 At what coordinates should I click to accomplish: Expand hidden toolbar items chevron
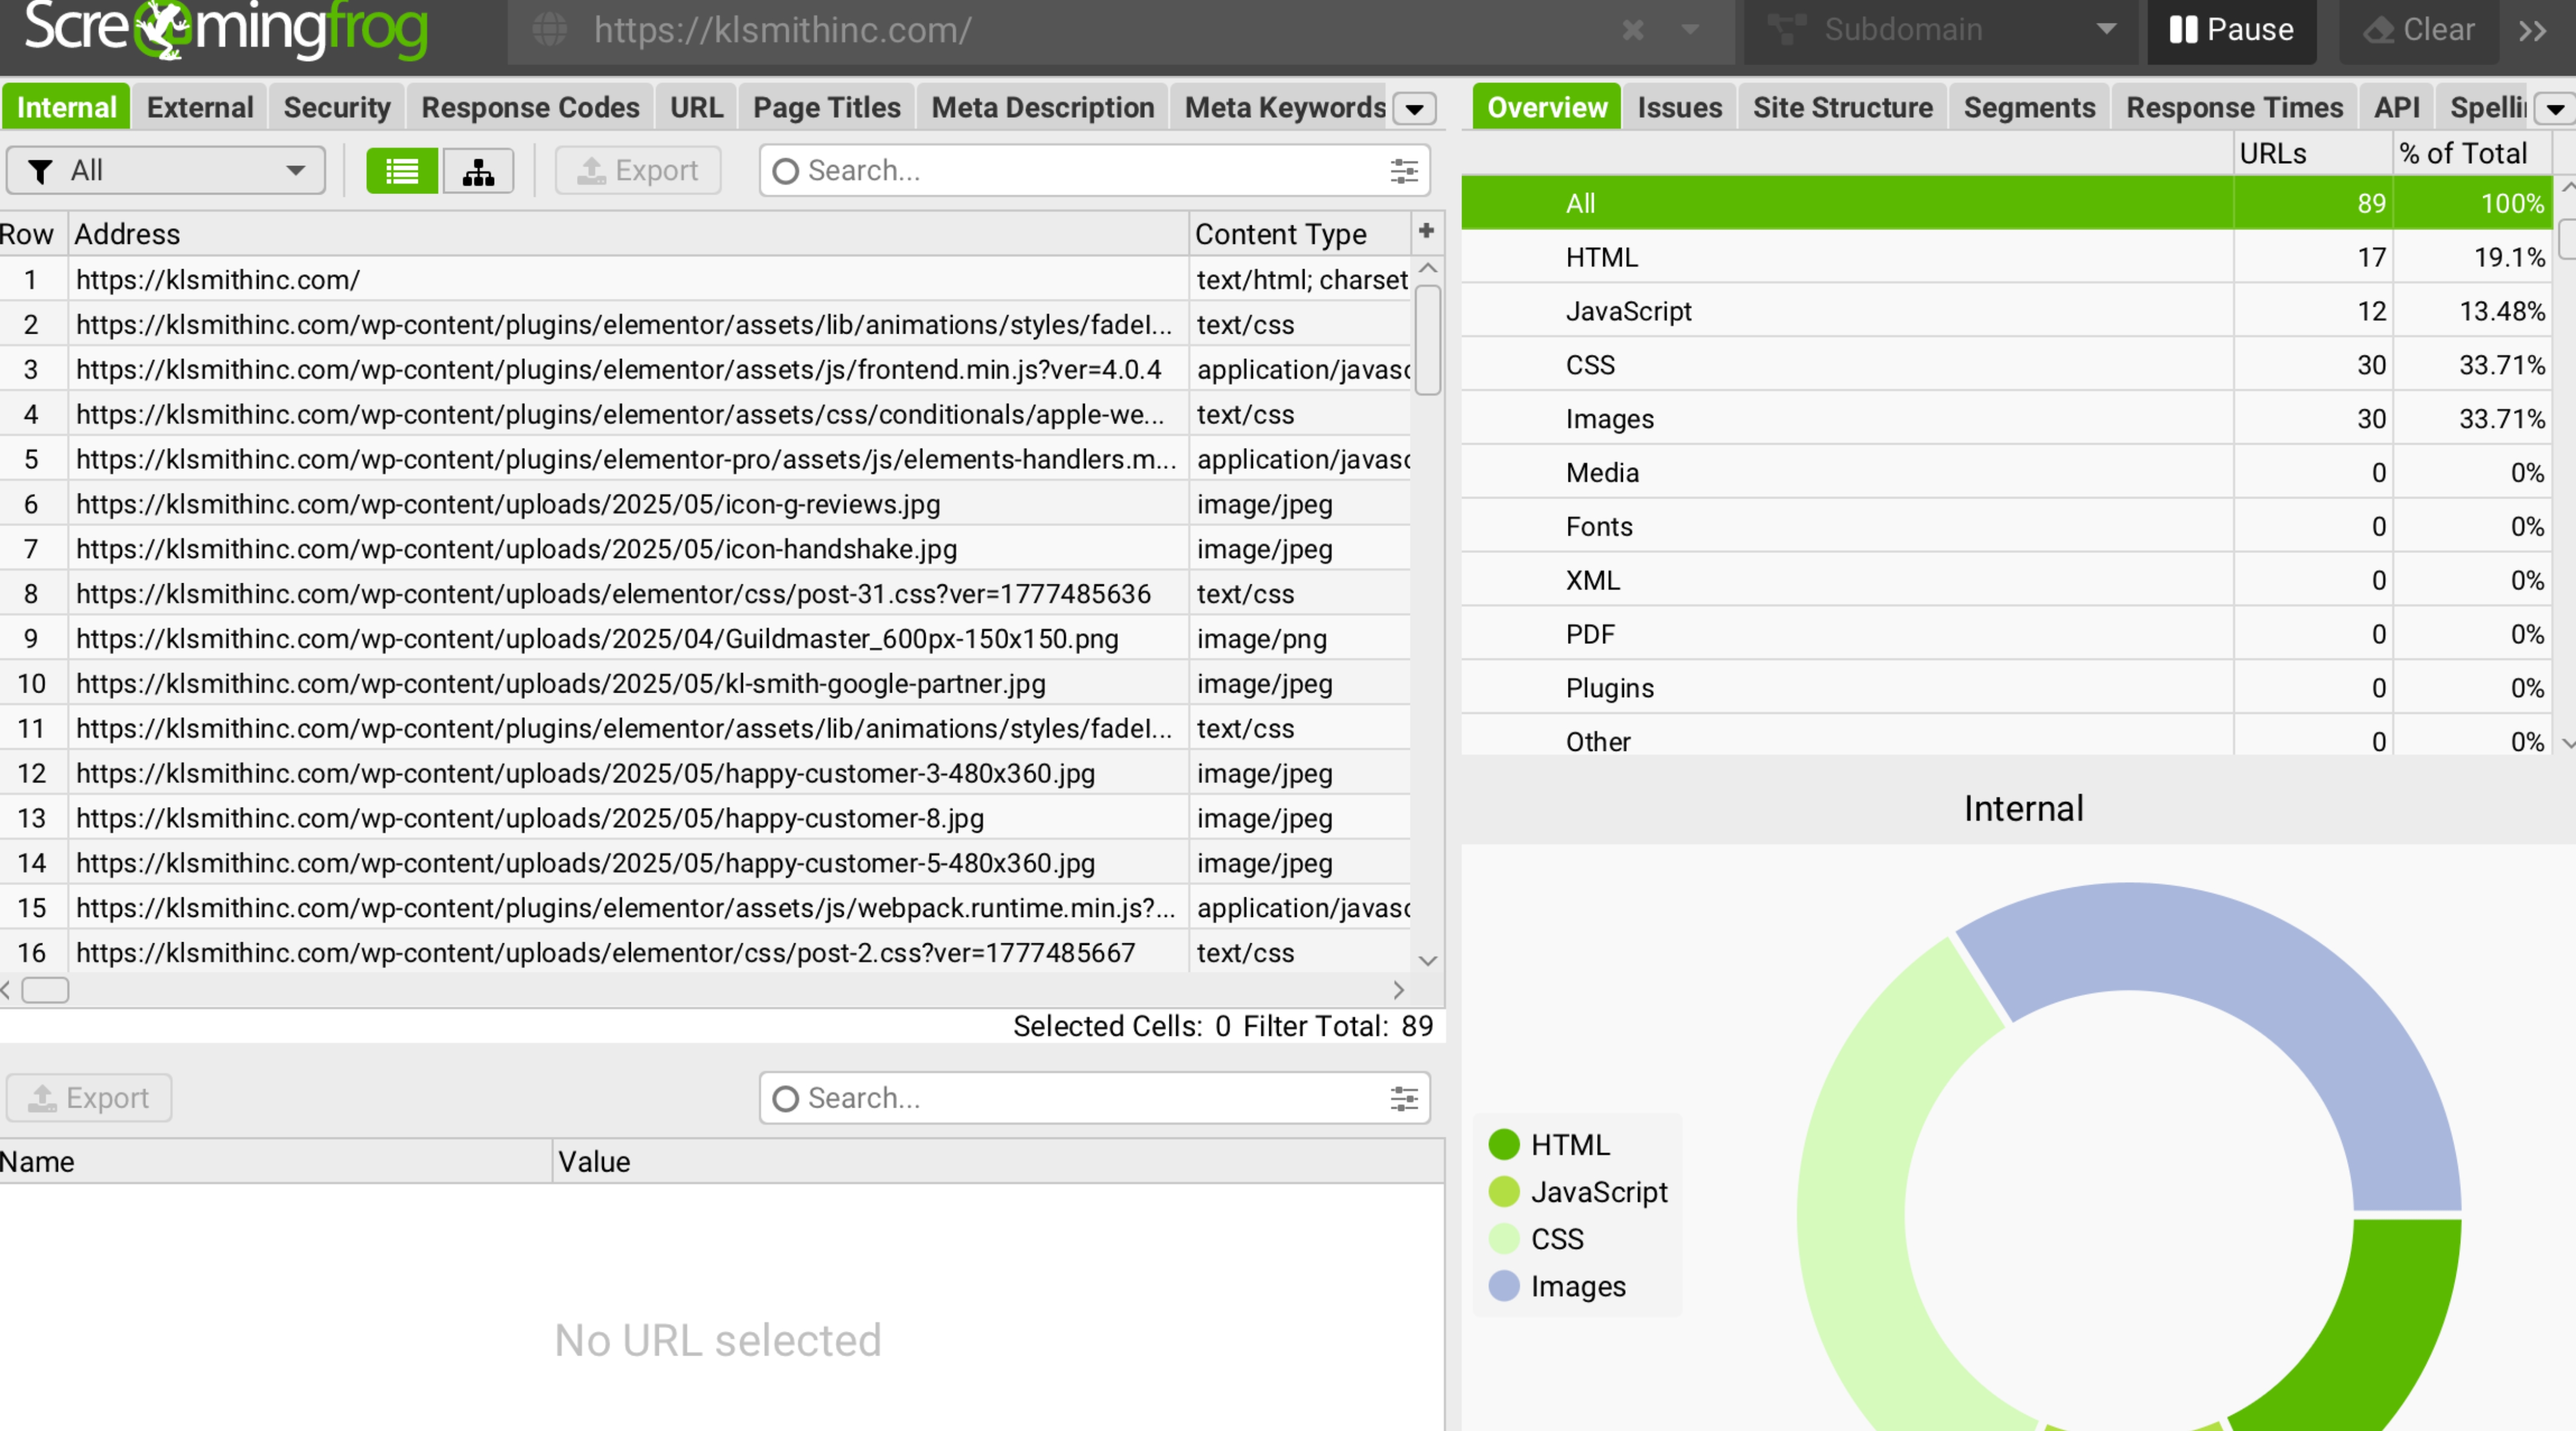pos(2532,31)
